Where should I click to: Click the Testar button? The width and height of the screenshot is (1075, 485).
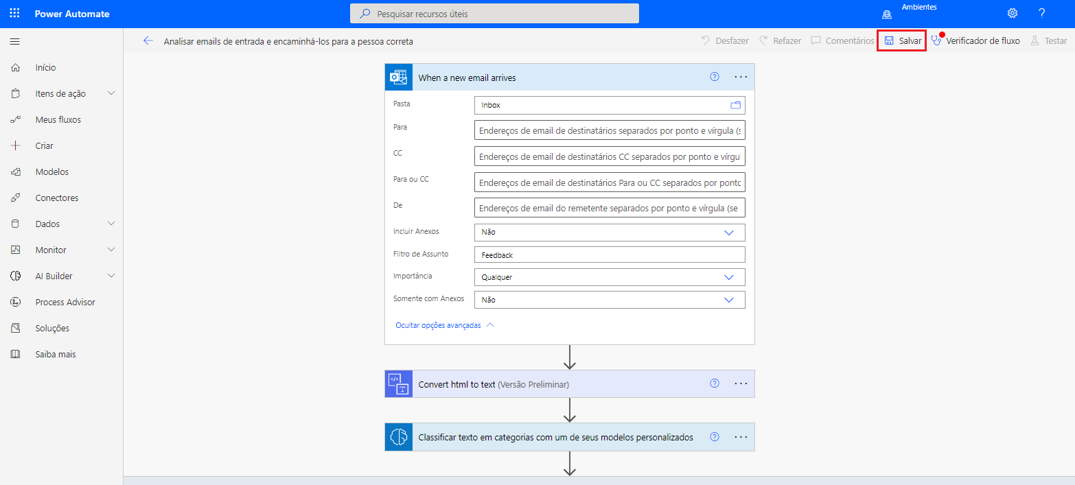1048,41
